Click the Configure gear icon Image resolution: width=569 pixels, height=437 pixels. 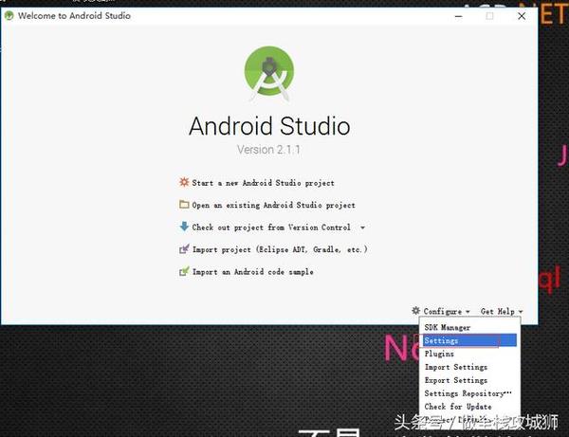click(x=416, y=310)
